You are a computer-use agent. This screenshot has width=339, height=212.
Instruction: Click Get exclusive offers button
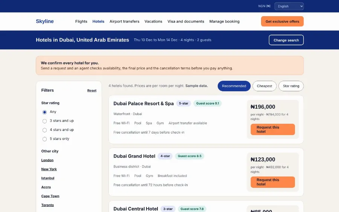(x=282, y=22)
